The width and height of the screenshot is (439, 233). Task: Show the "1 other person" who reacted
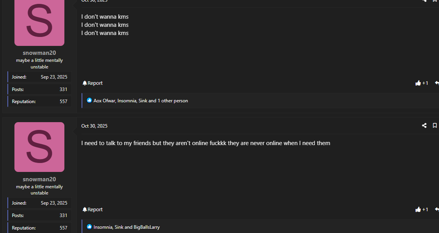tap(173, 101)
